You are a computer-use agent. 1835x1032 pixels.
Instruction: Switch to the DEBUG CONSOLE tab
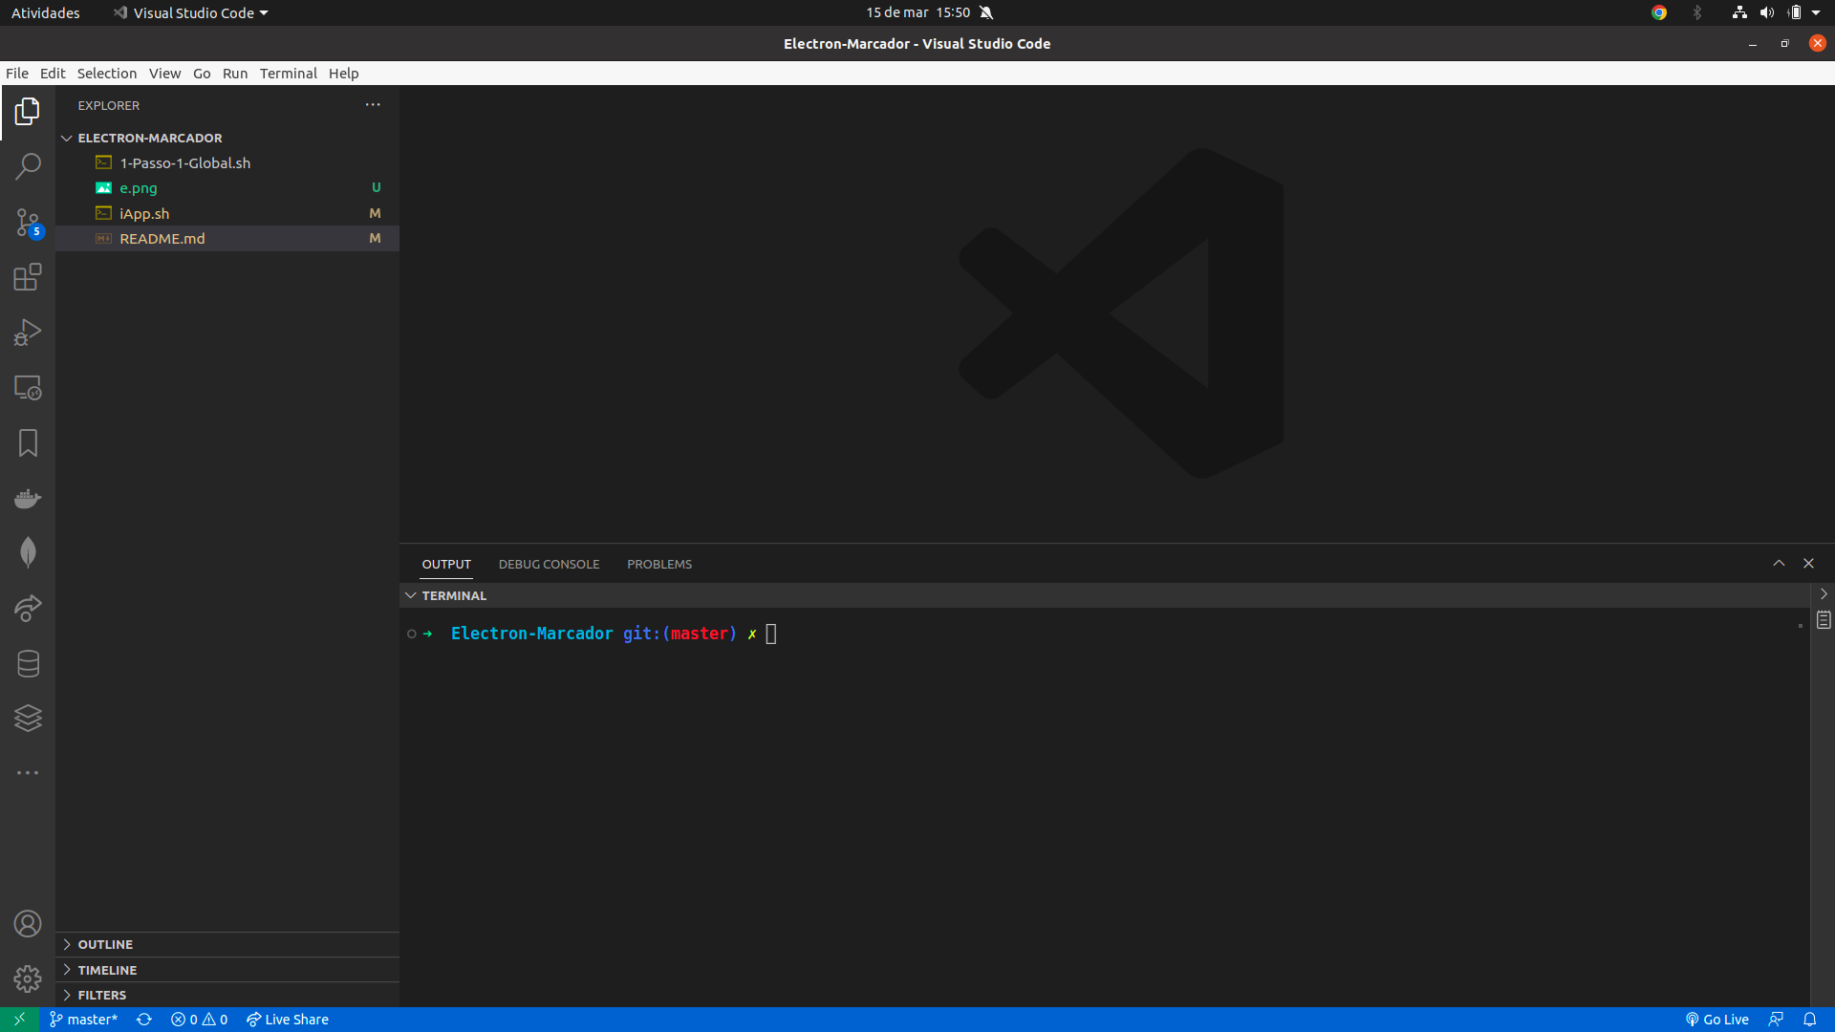click(549, 565)
